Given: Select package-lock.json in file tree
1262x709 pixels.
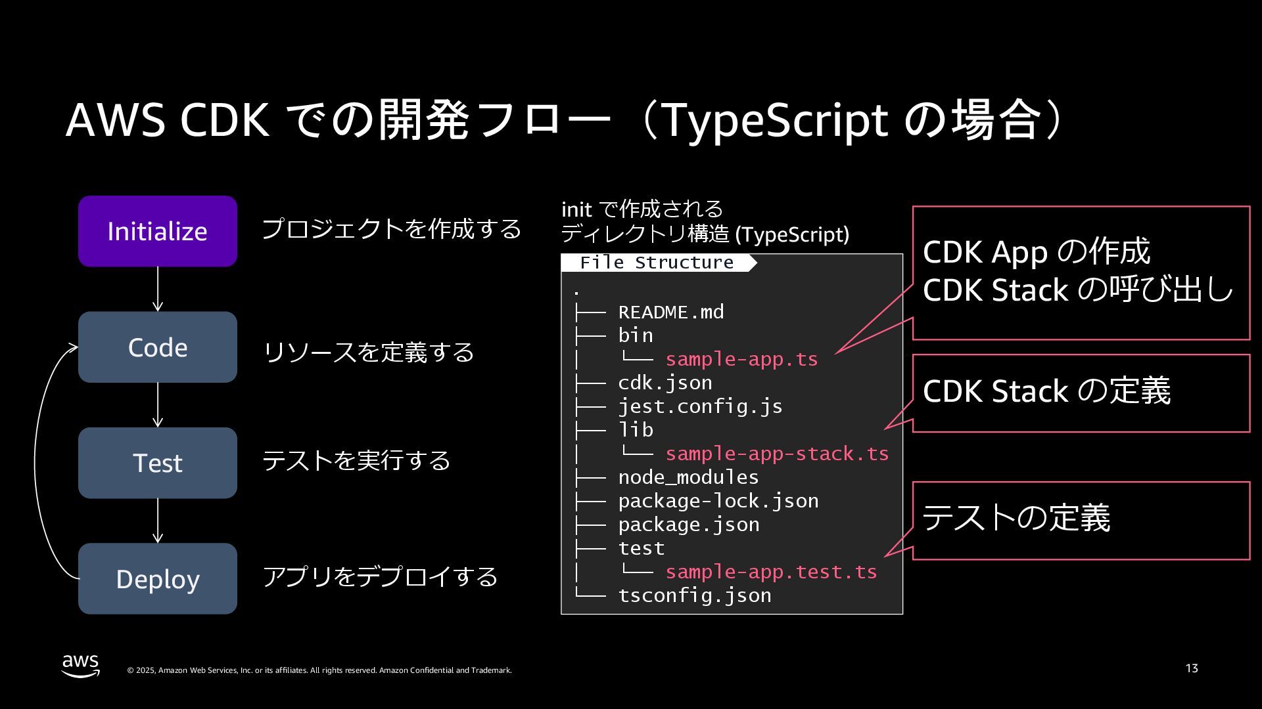Looking at the screenshot, I should pyautogui.click(x=718, y=501).
